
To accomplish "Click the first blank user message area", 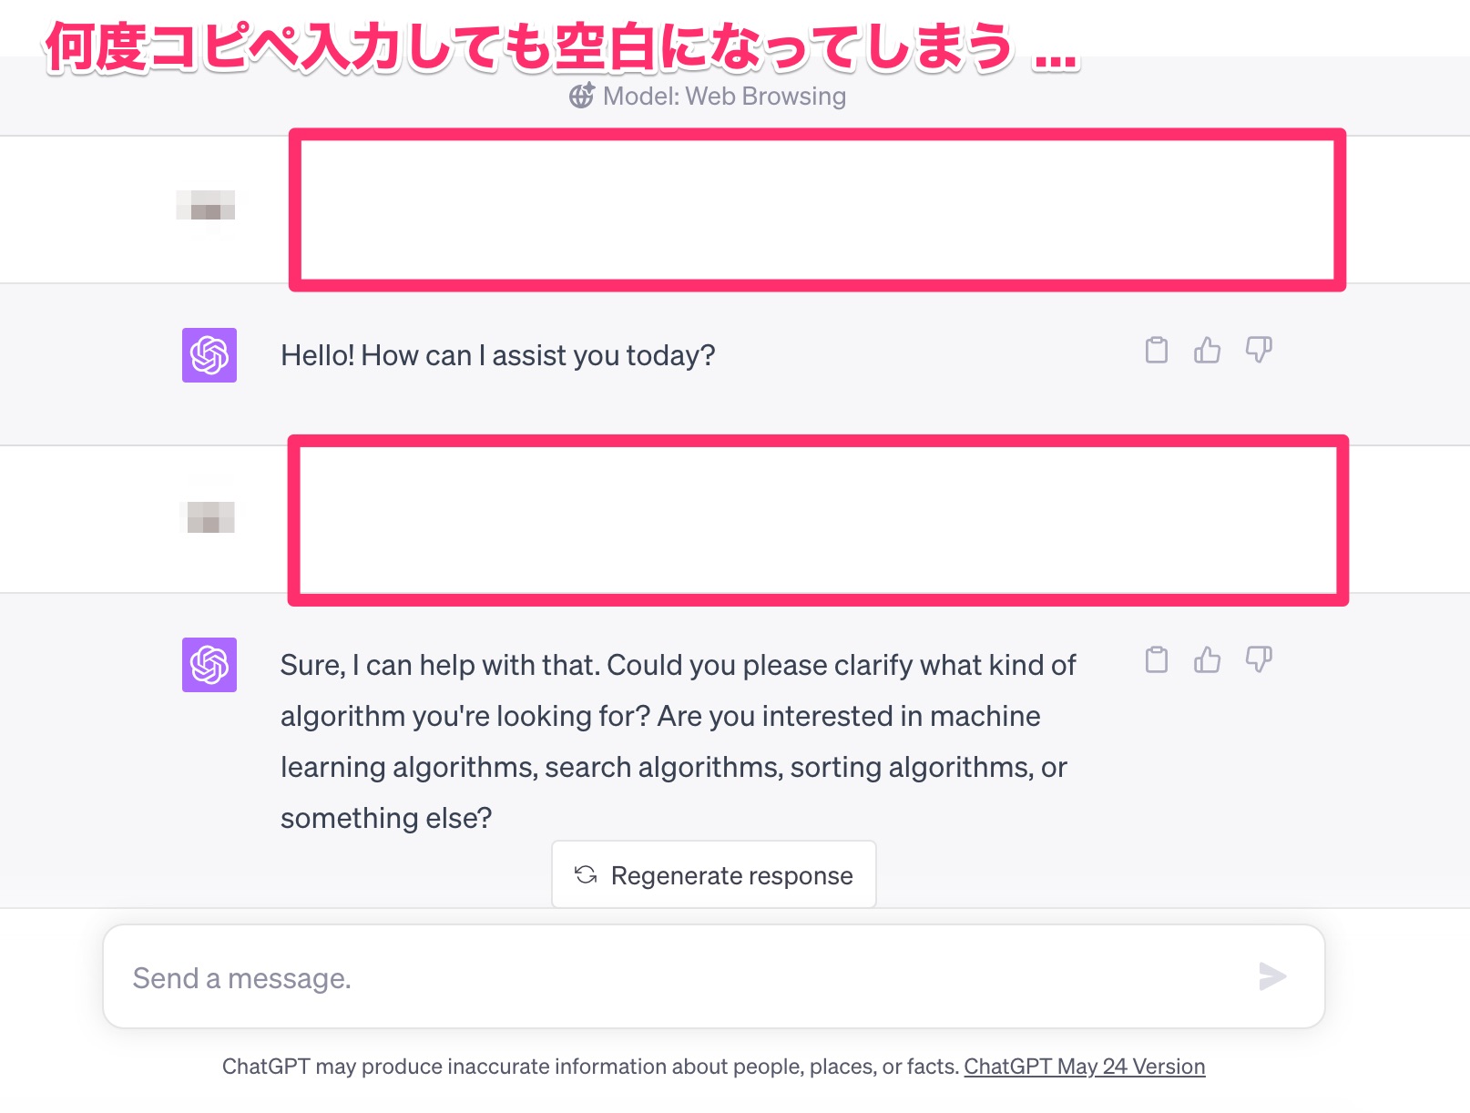I will [817, 209].
